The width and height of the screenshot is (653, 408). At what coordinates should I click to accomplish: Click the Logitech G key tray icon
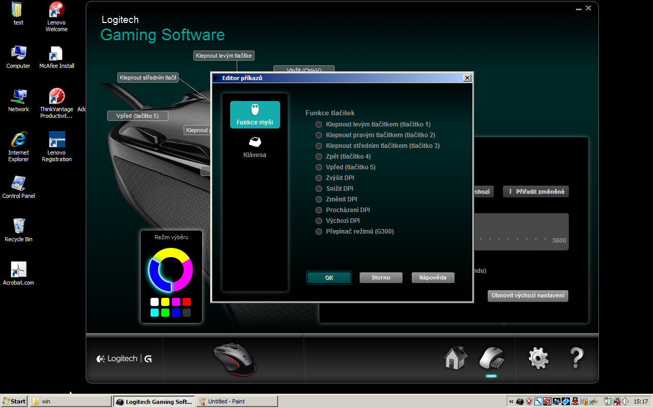[520, 401]
